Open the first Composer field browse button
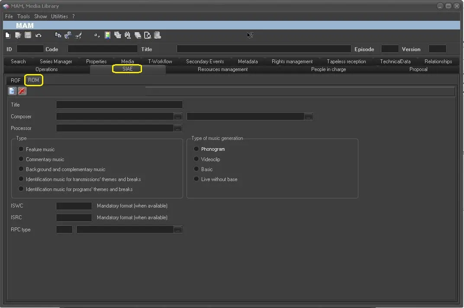 click(178, 117)
